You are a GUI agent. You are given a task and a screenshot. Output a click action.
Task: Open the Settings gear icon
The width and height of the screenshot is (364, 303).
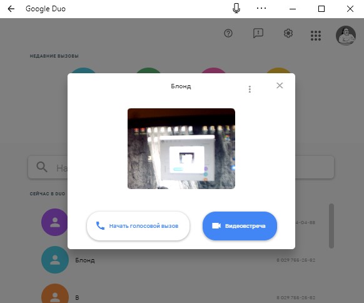click(x=288, y=33)
